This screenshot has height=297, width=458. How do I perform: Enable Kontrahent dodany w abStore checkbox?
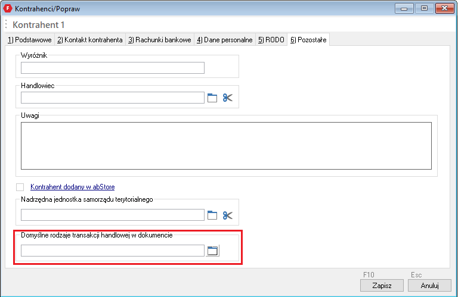tap(20, 187)
